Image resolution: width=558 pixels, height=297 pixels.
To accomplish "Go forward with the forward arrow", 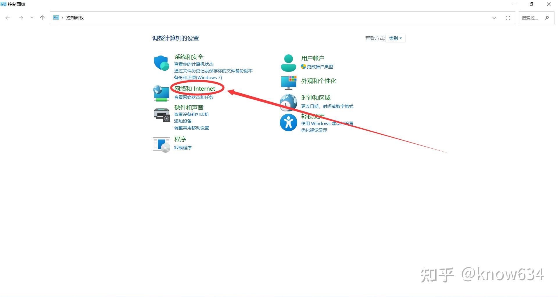I will (21, 18).
